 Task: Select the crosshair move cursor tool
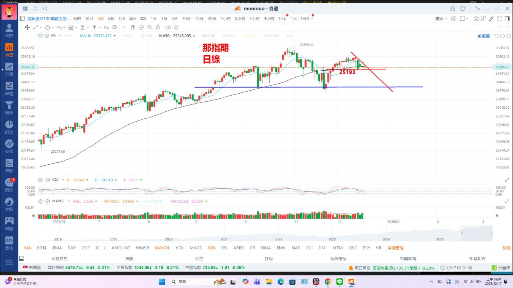(x=27, y=27)
